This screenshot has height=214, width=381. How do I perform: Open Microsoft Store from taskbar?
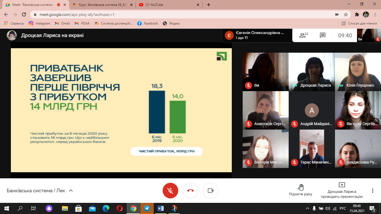pyautogui.click(x=78, y=208)
